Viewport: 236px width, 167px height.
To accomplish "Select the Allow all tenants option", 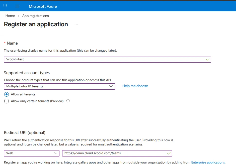I will click(x=6, y=94).
